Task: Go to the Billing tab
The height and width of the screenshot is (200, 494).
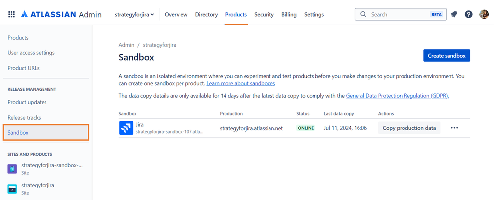Action: (x=289, y=14)
